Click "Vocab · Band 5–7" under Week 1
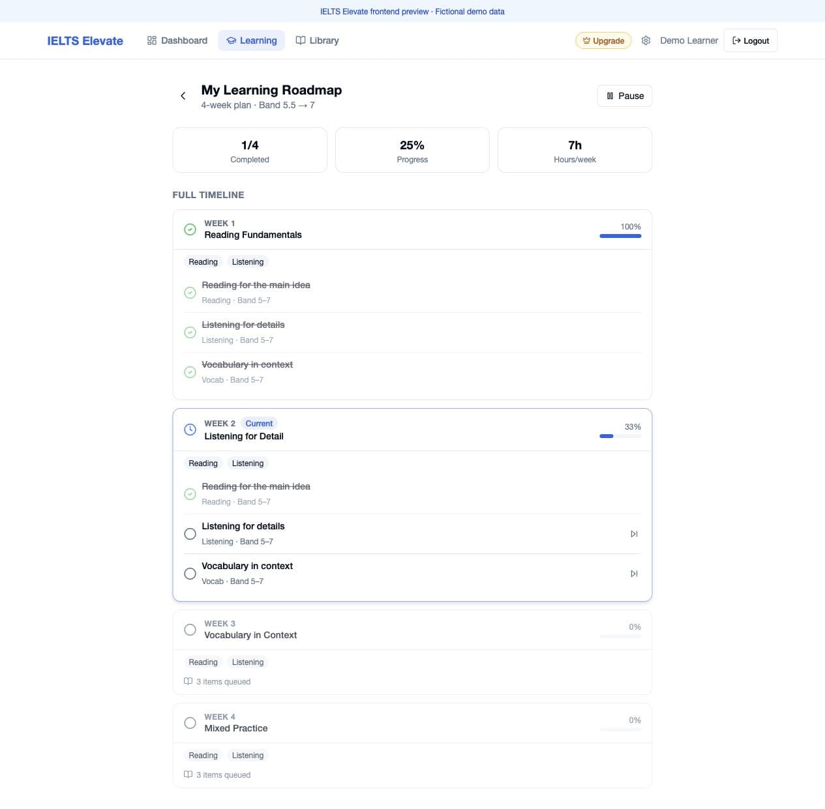This screenshot has width=825, height=809. point(232,380)
